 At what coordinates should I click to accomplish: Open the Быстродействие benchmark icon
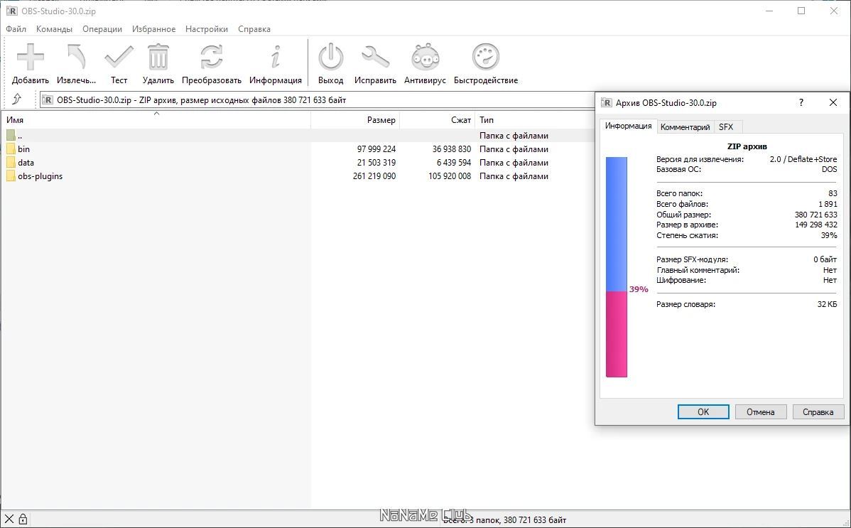coord(486,56)
